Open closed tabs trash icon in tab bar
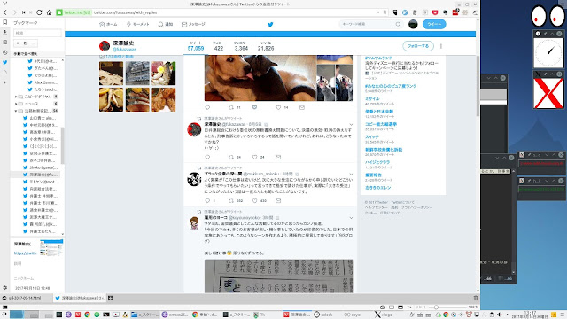567x319 pixels. 476,298
